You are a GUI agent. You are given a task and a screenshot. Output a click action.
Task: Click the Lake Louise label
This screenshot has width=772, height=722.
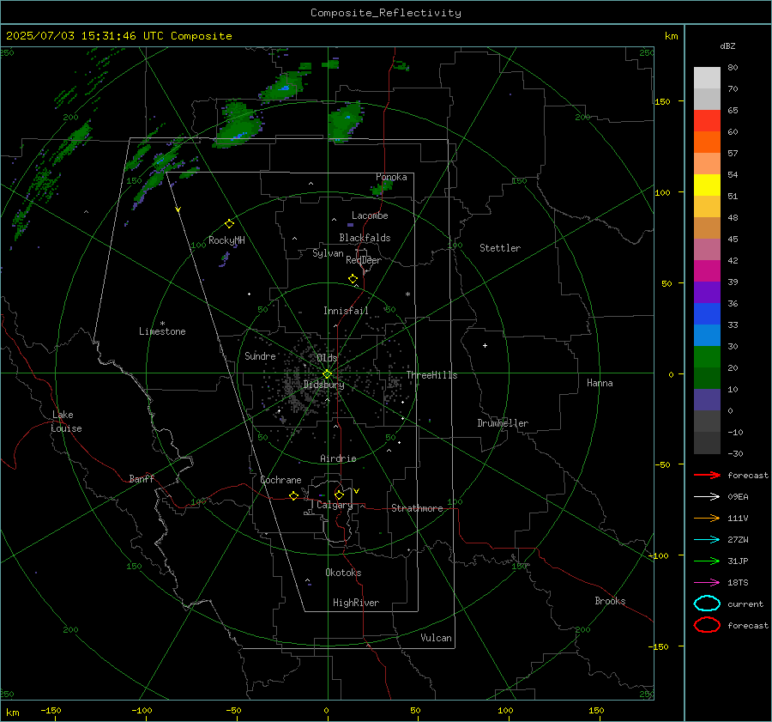click(x=66, y=422)
